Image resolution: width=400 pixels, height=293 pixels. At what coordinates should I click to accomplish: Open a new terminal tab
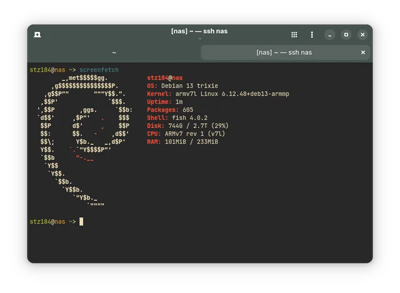click(x=37, y=35)
